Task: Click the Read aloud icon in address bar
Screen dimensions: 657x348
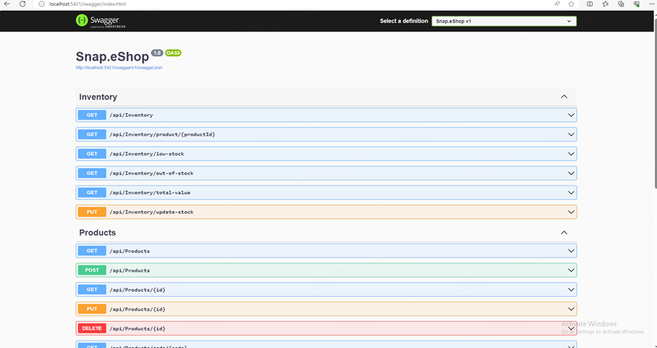Action: [557, 4]
